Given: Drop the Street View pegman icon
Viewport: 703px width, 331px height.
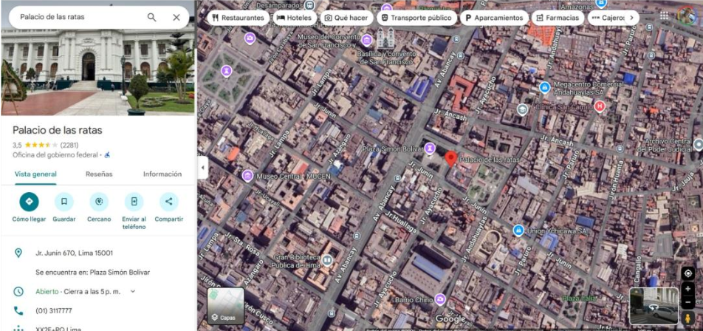Looking at the screenshot, I should coord(688,318).
